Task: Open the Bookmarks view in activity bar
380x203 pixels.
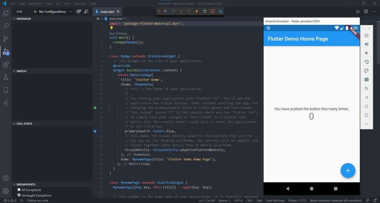Action: 6,90
